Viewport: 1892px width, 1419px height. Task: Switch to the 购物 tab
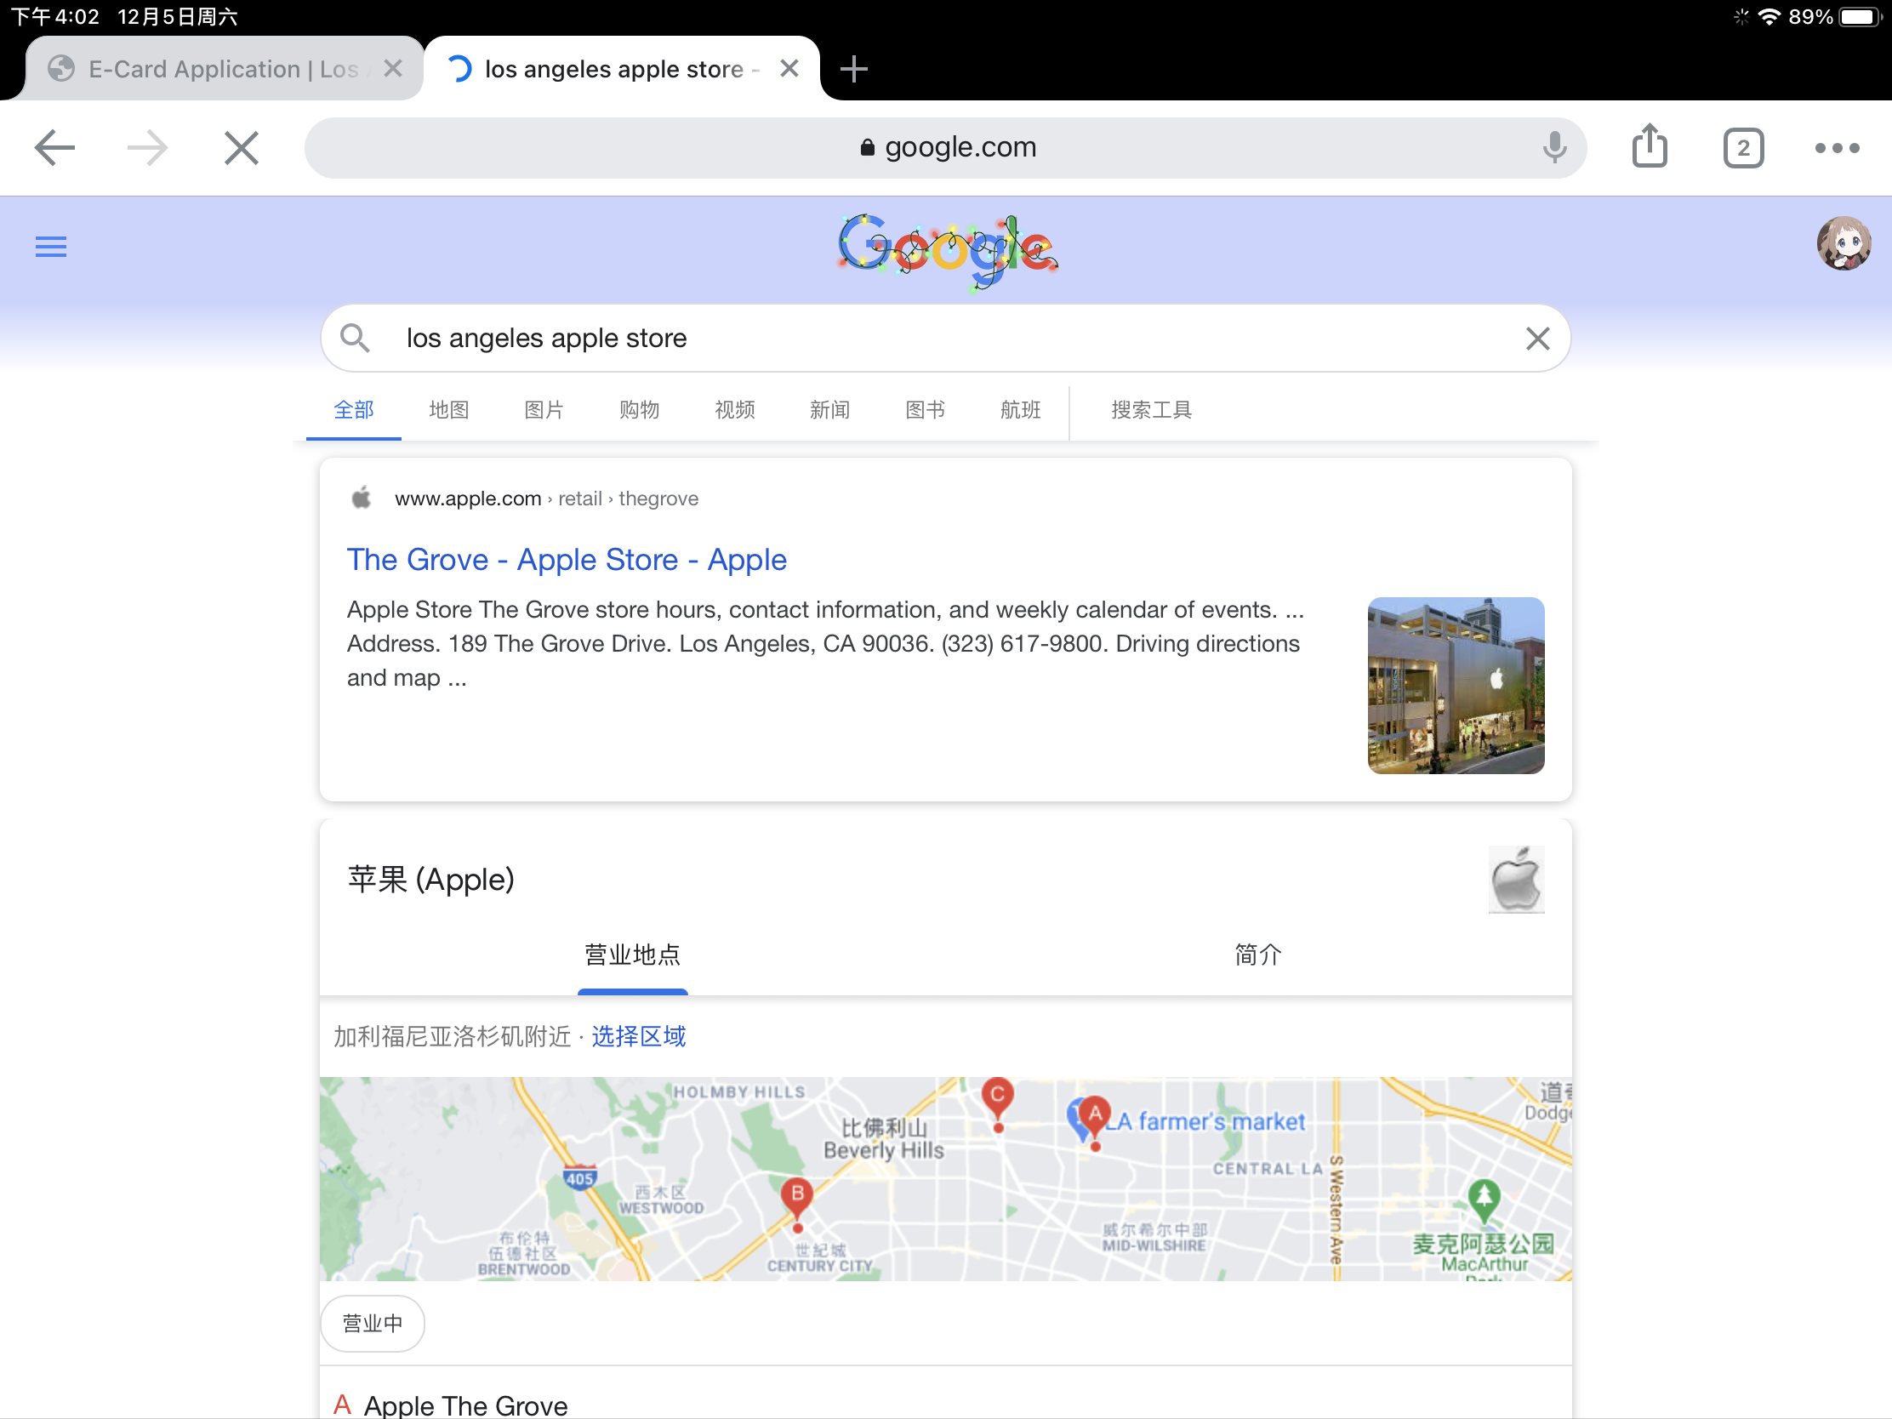639,410
